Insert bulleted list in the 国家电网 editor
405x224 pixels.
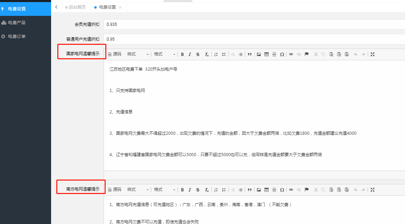pos(224,54)
